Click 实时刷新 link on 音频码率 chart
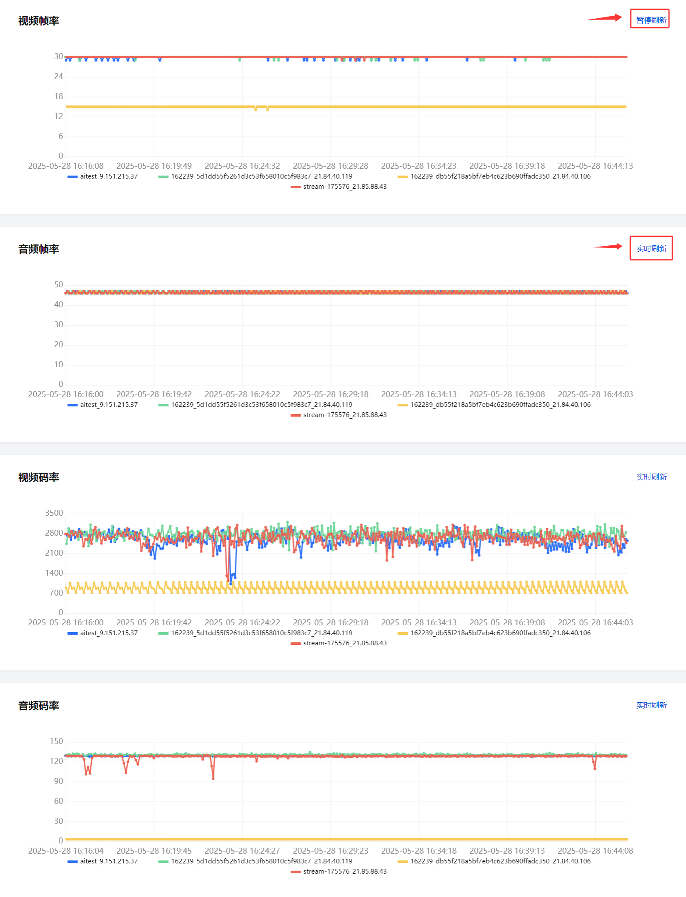Screen dimensions: 686x897 651,705
